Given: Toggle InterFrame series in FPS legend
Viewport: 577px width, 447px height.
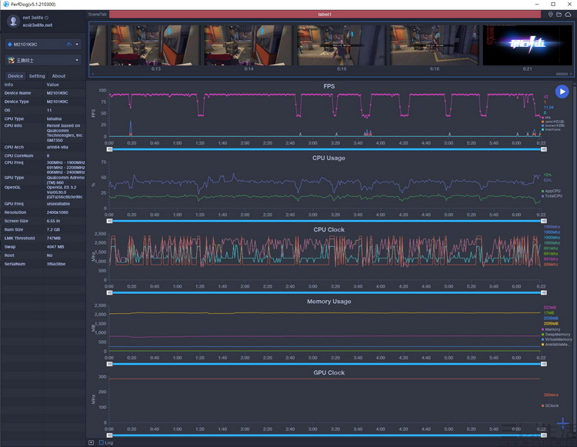Looking at the screenshot, I should 552,130.
